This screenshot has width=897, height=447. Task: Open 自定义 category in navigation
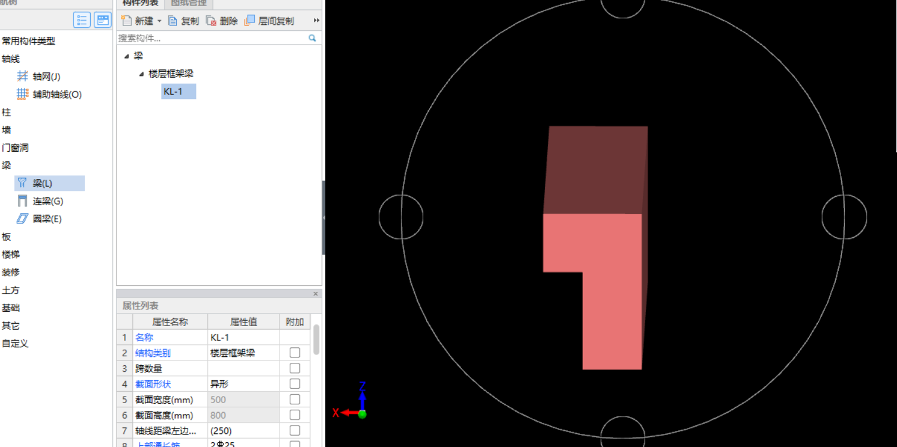coord(15,343)
